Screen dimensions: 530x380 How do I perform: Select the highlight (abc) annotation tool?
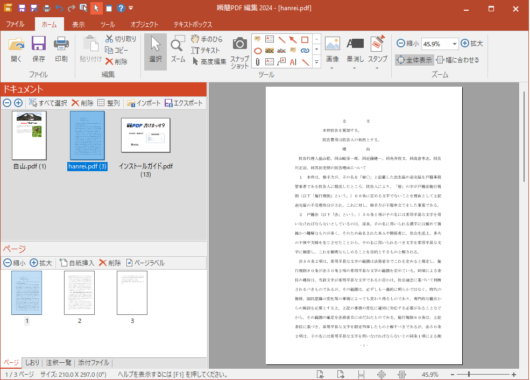[x=269, y=50]
